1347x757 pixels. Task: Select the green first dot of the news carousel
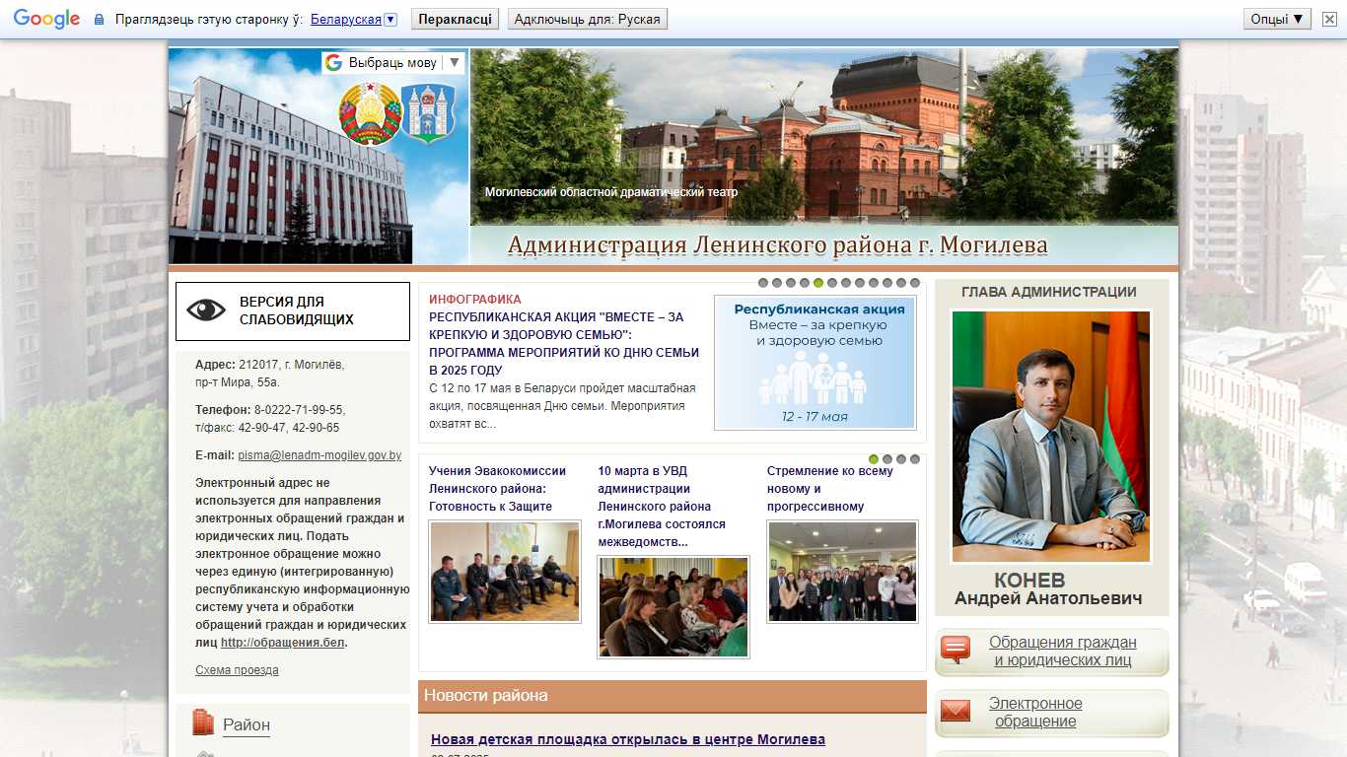[874, 459]
